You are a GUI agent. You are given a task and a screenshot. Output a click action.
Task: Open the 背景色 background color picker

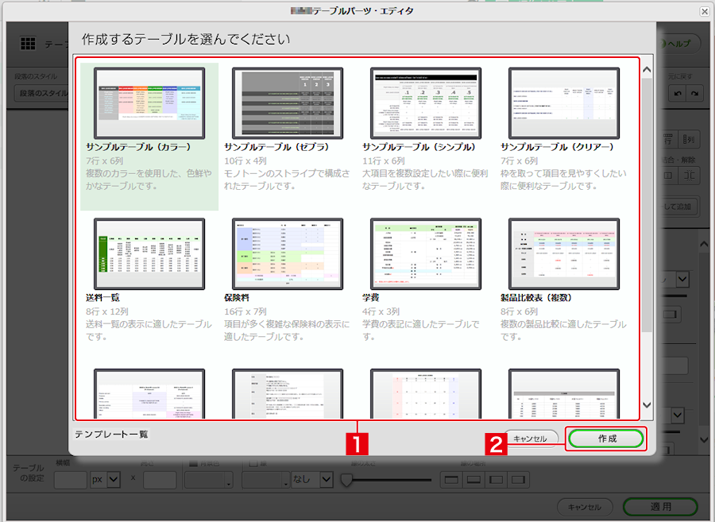[208, 480]
